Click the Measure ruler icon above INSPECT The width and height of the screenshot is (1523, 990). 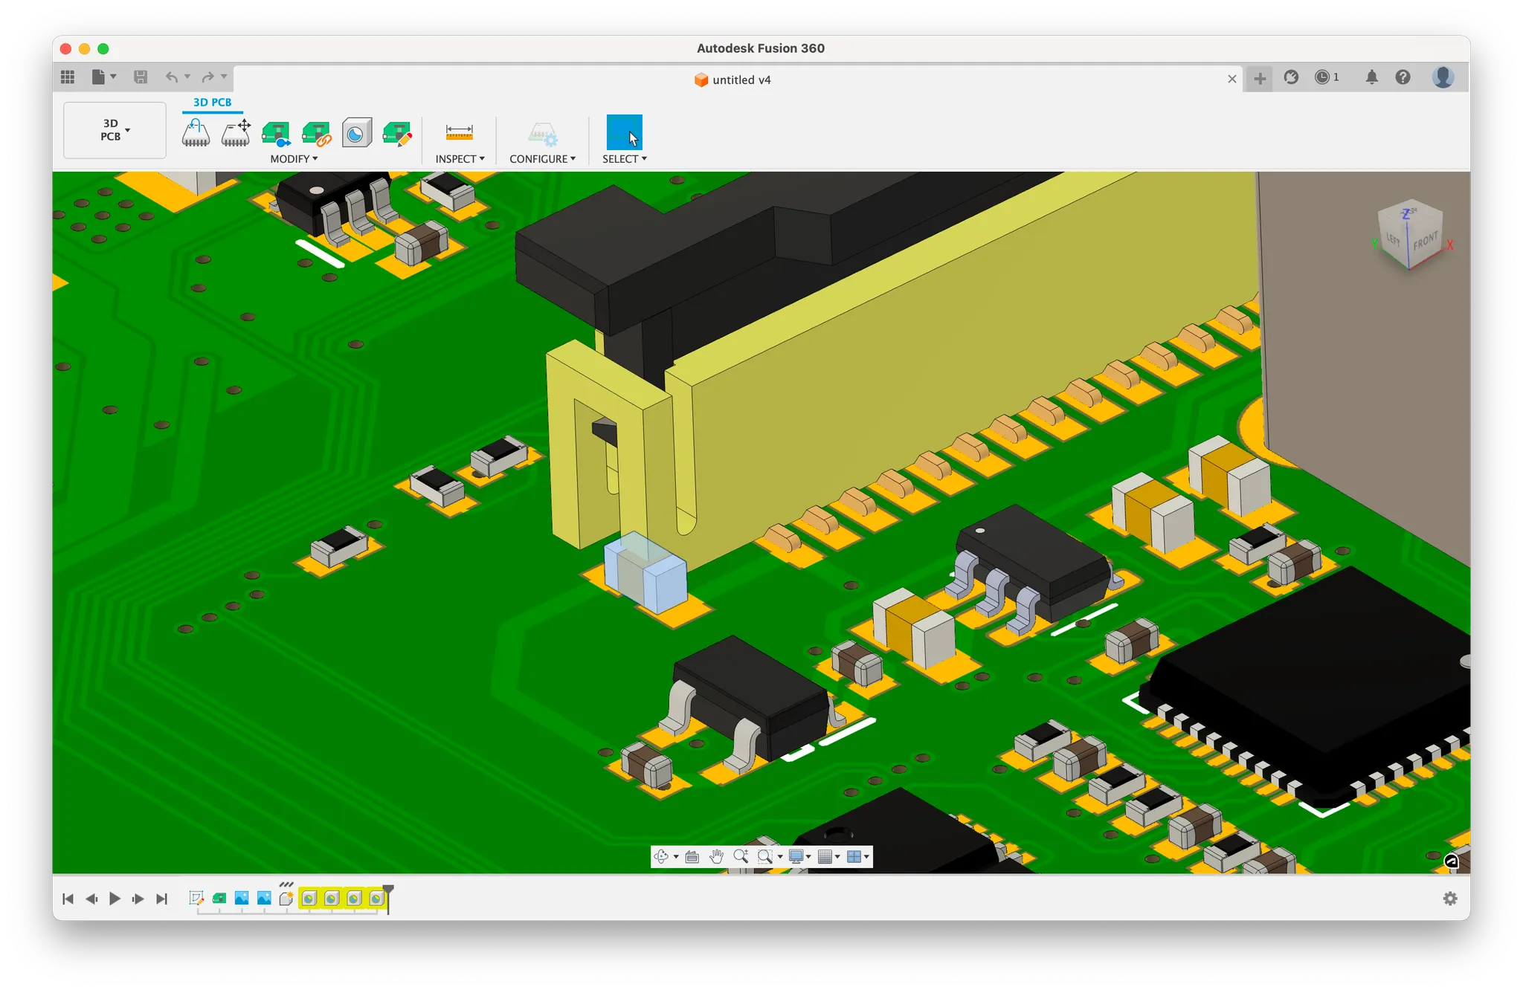(x=459, y=132)
